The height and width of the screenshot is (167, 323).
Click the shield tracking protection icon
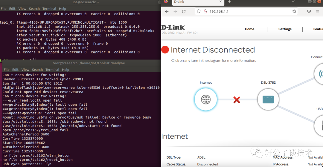click(x=199, y=12)
